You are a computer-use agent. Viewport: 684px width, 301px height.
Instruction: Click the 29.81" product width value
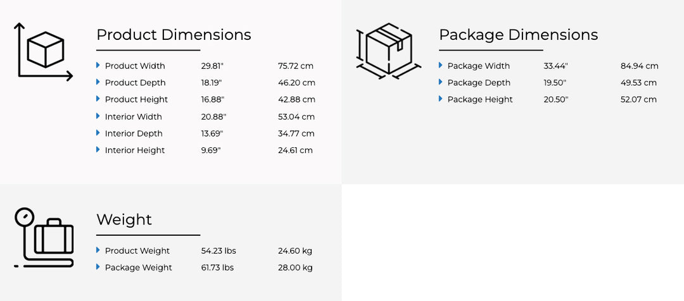click(212, 66)
